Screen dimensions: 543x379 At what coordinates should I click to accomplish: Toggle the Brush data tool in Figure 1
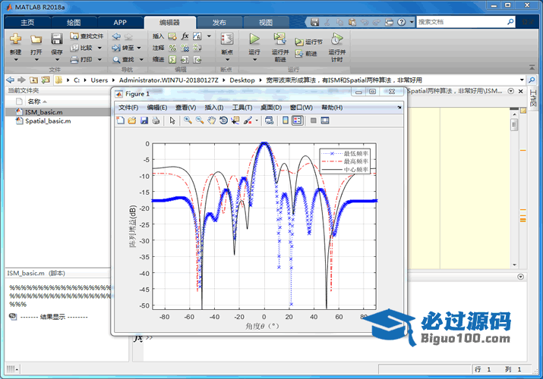248,121
